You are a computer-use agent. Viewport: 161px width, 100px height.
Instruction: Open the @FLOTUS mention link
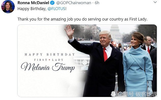[56, 9]
